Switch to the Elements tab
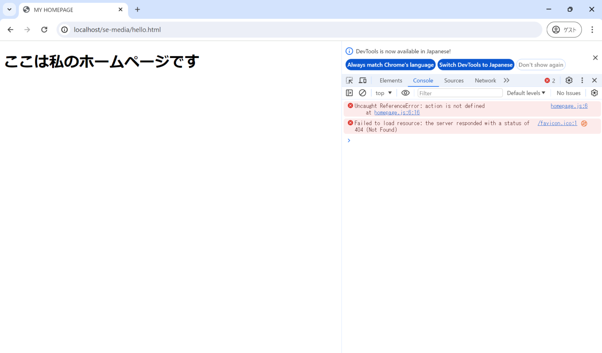Screen dimensions: 602x353 [391, 80]
